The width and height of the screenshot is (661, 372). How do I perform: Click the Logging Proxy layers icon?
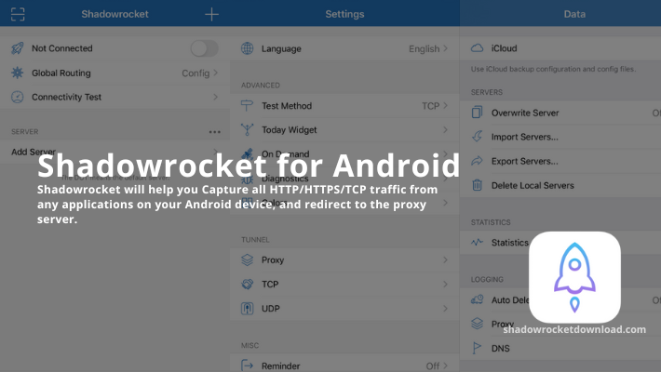tap(477, 324)
